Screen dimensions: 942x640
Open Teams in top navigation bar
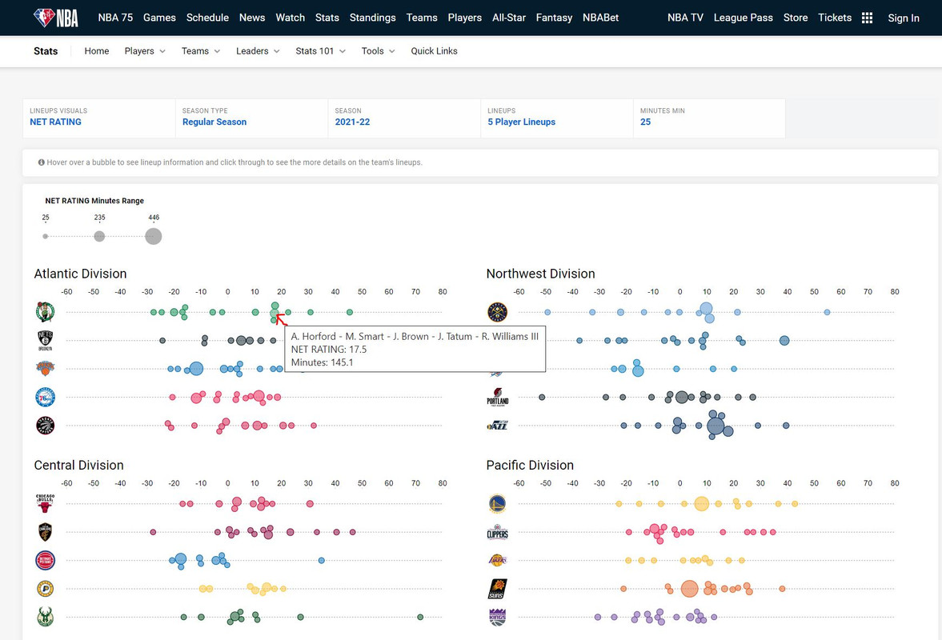pos(422,18)
